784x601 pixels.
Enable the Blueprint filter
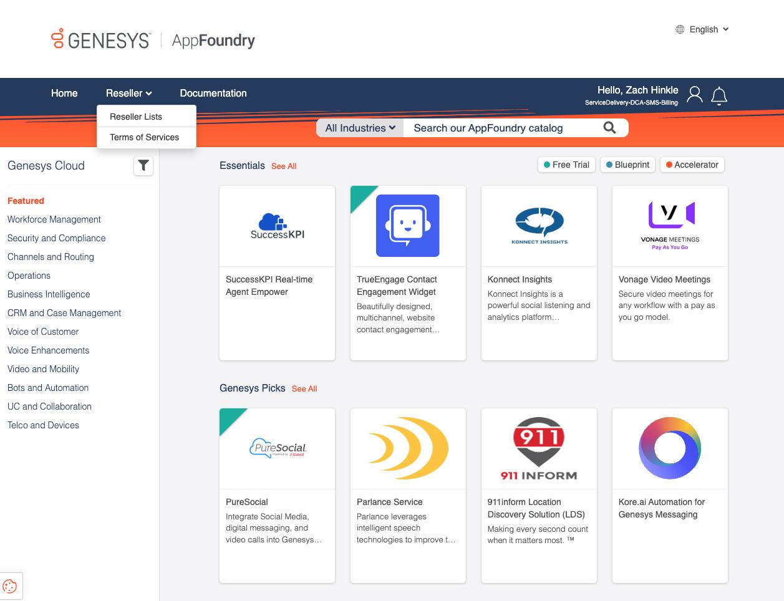click(x=627, y=165)
